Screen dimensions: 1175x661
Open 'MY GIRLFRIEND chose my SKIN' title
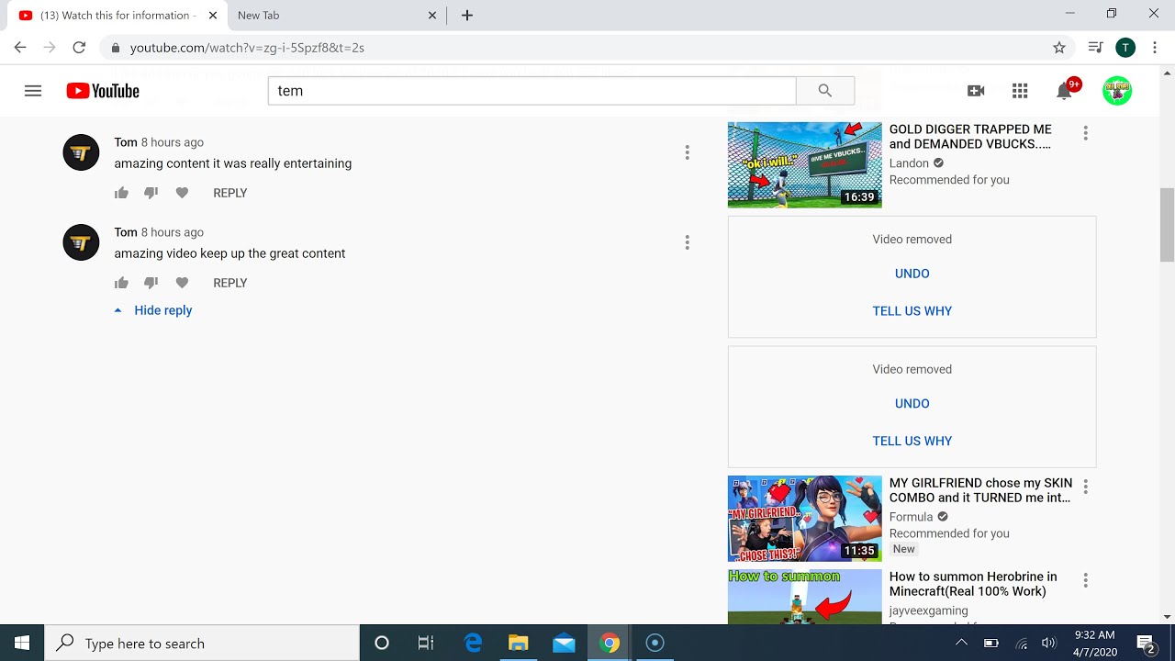pyautogui.click(x=980, y=490)
